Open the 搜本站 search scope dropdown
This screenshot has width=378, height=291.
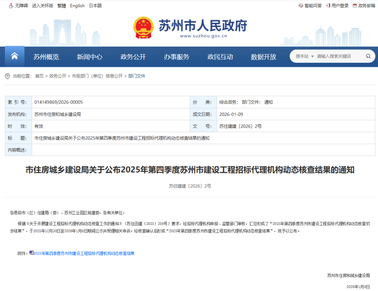(304, 56)
